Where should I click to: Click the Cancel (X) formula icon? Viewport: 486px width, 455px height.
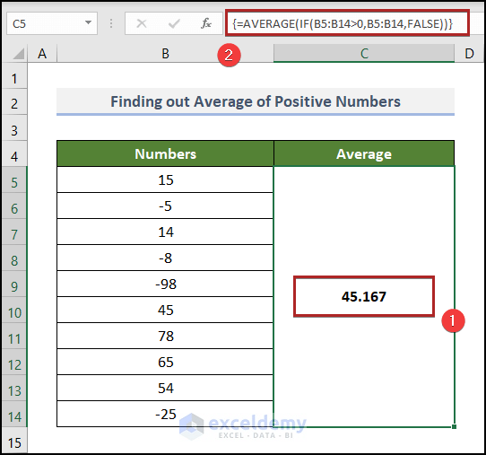tap(142, 23)
